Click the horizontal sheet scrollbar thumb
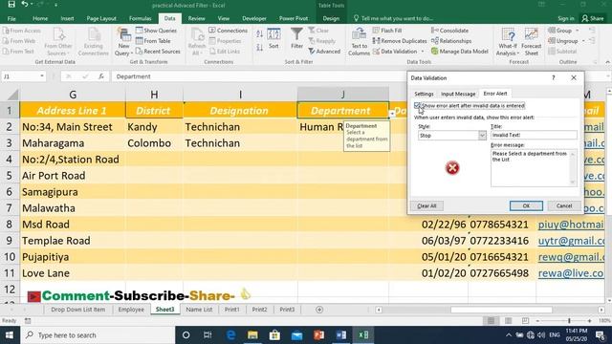 [x=501, y=310]
